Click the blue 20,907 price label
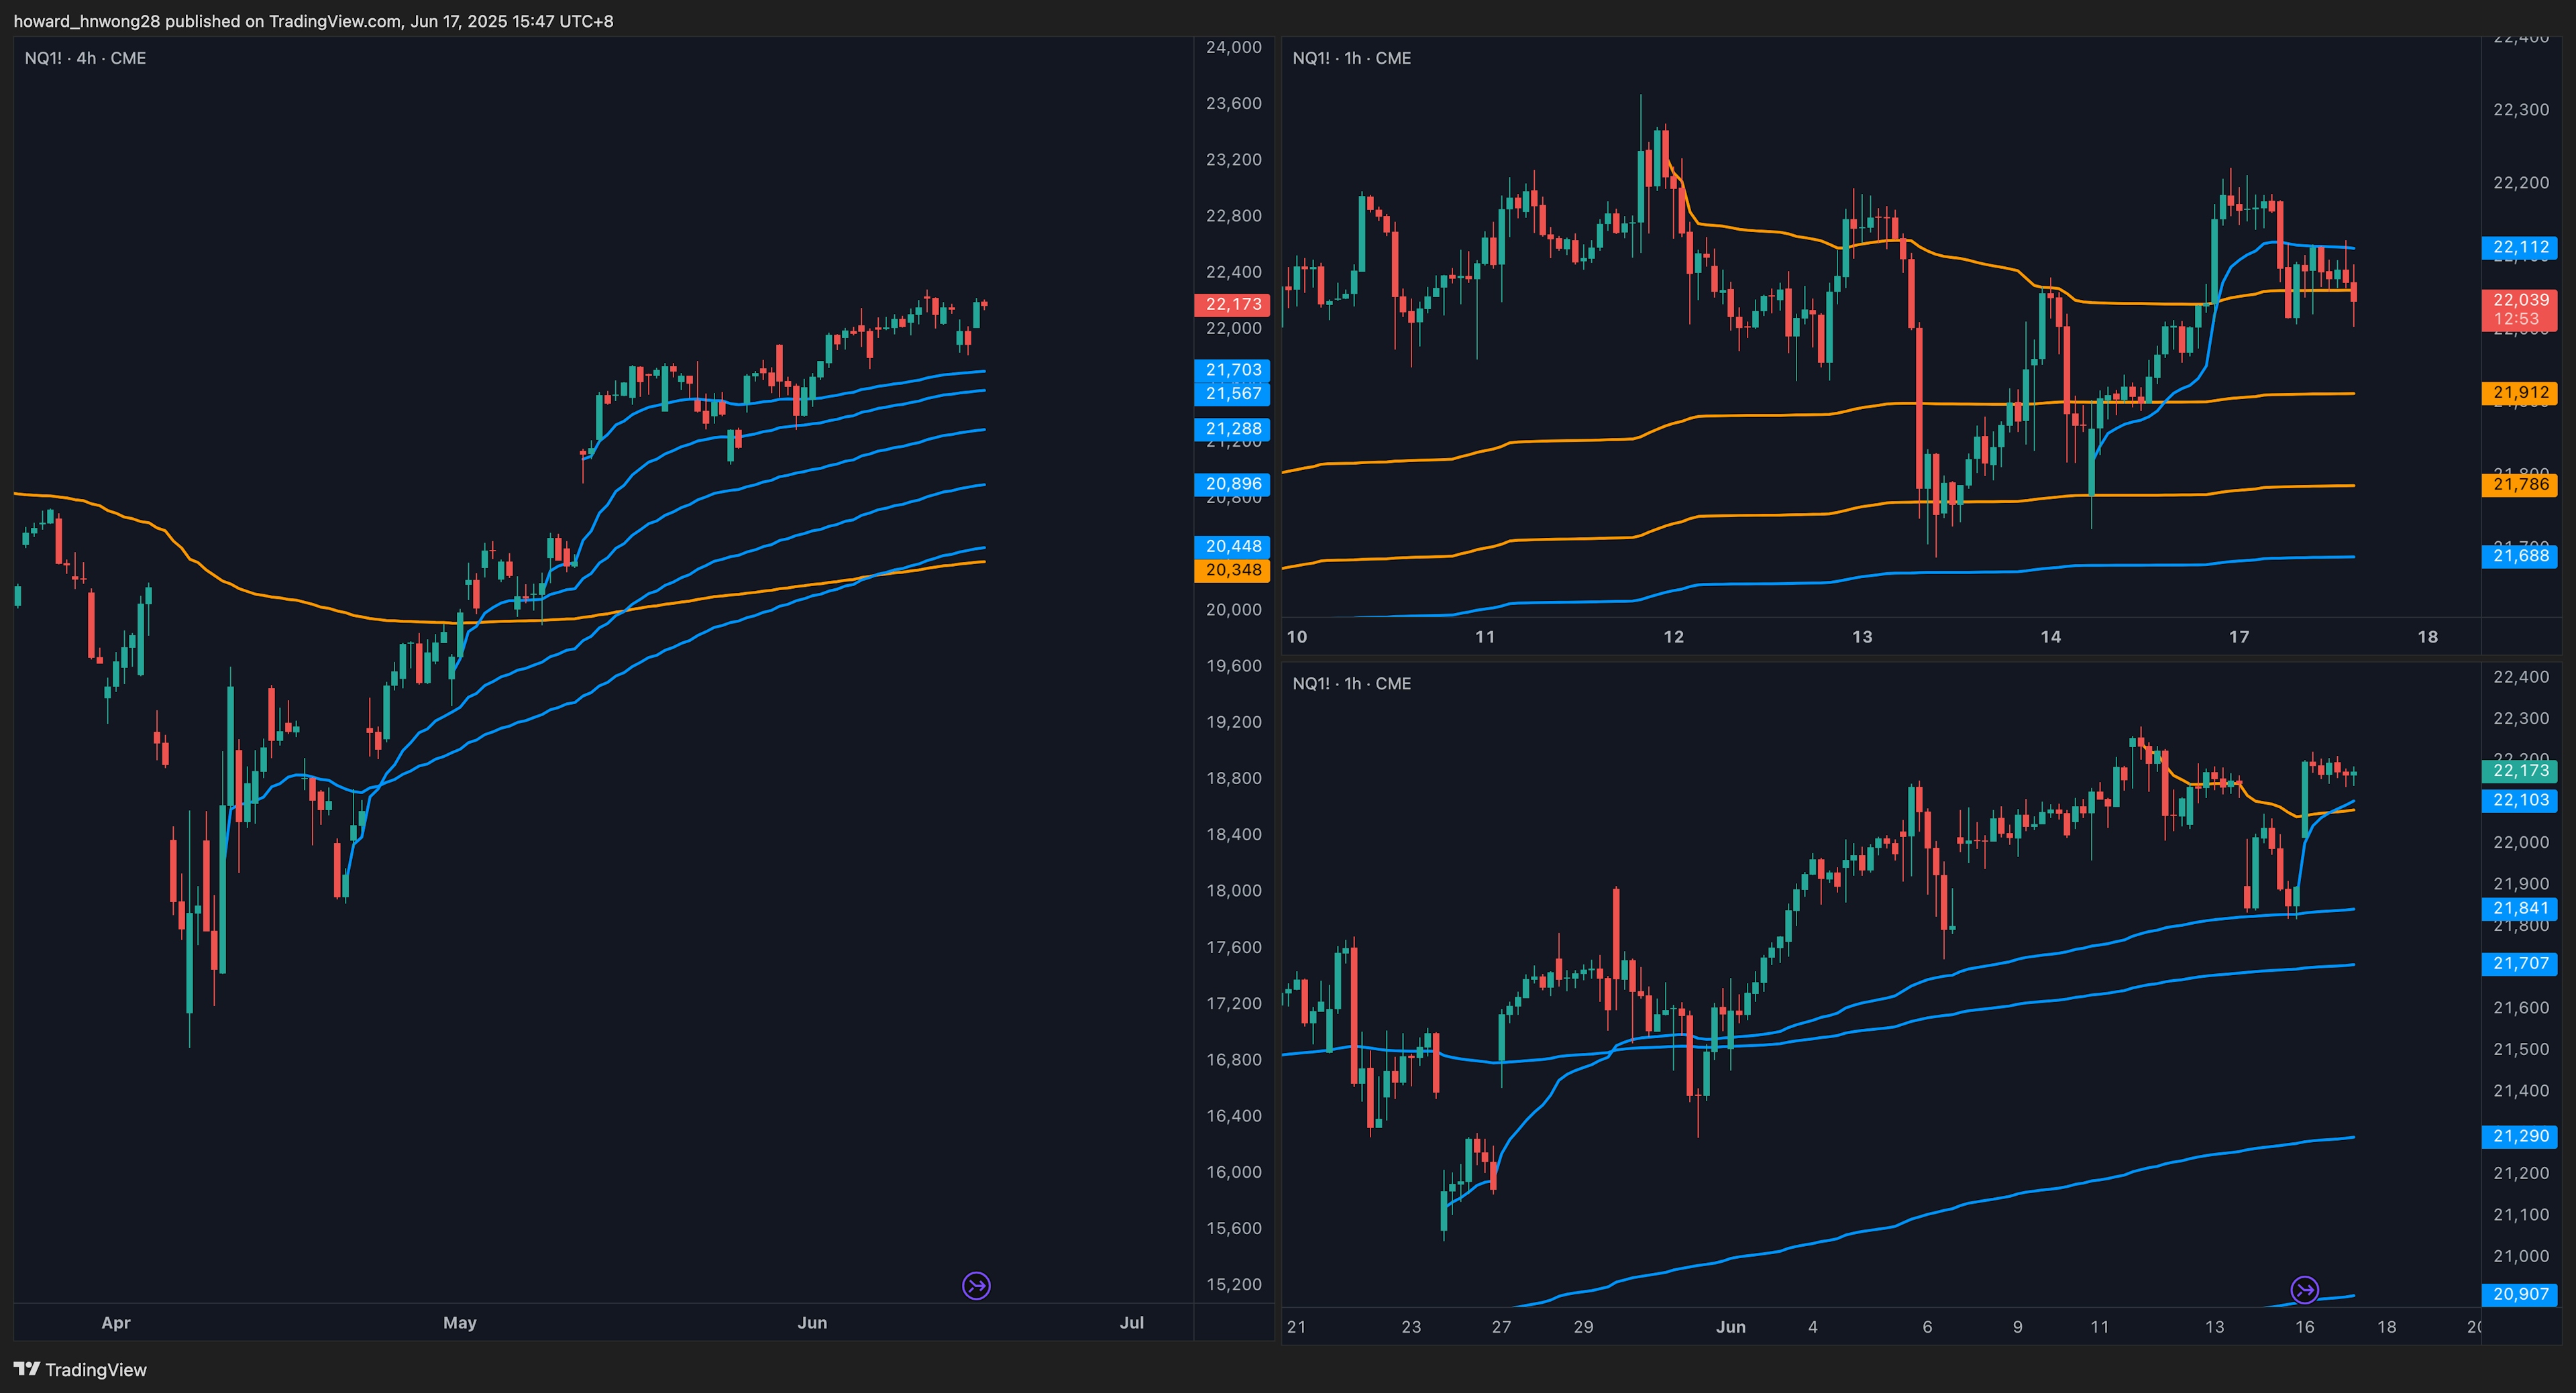 (2520, 1294)
